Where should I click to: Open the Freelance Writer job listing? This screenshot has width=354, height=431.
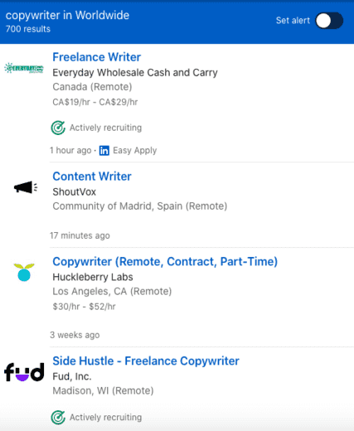pos(97,57)
